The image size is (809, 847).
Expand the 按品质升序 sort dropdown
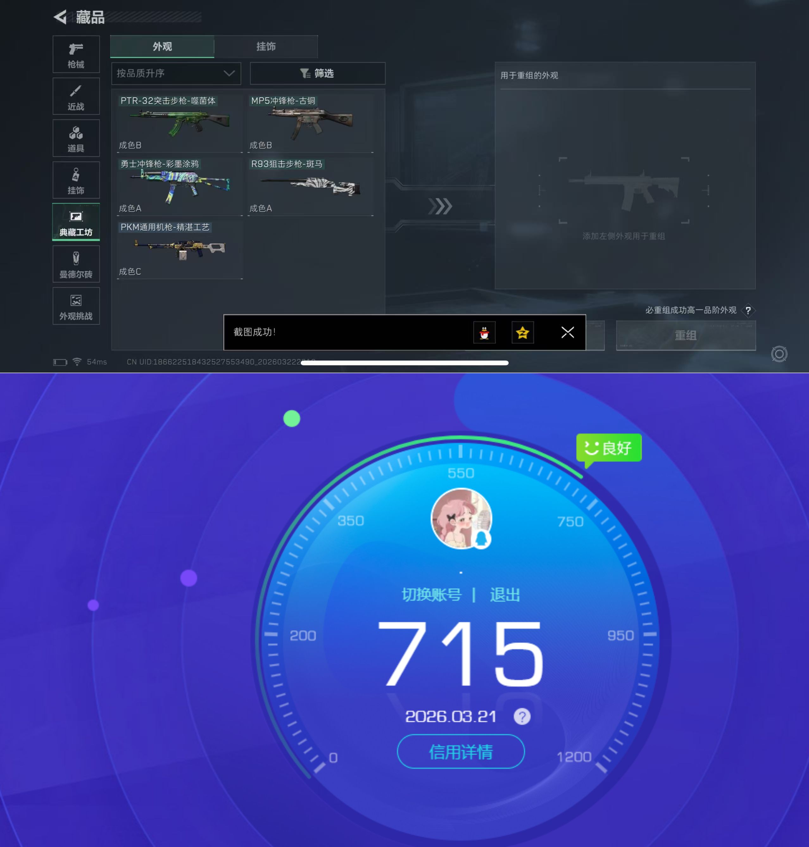pyautogui.click(x=176, y=74)
